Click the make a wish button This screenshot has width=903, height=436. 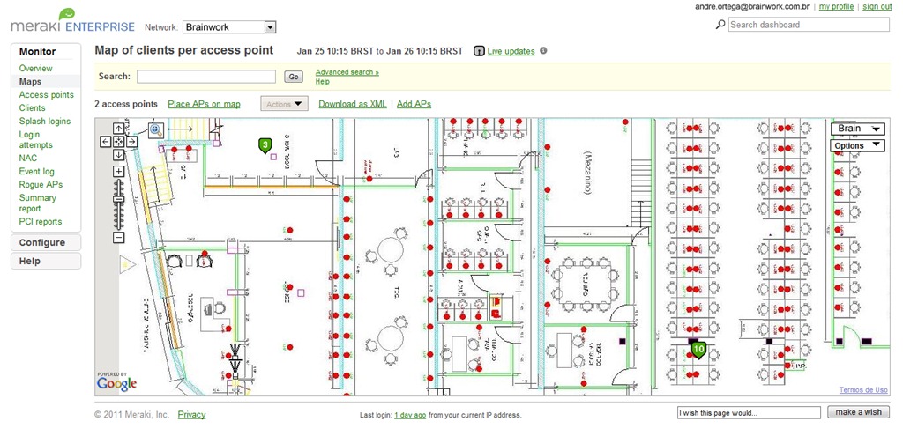858,412
